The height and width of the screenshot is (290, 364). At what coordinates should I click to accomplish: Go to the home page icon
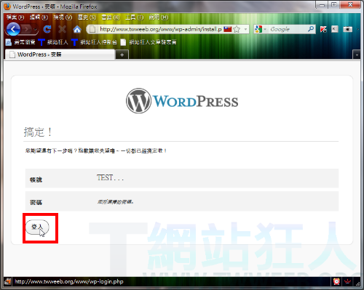77,29
